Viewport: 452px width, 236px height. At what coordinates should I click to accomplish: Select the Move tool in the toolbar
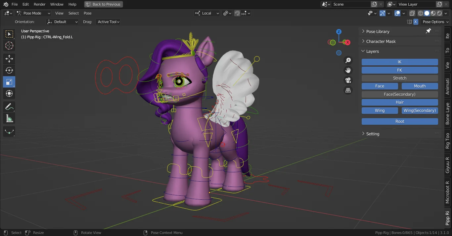[9, 58]
